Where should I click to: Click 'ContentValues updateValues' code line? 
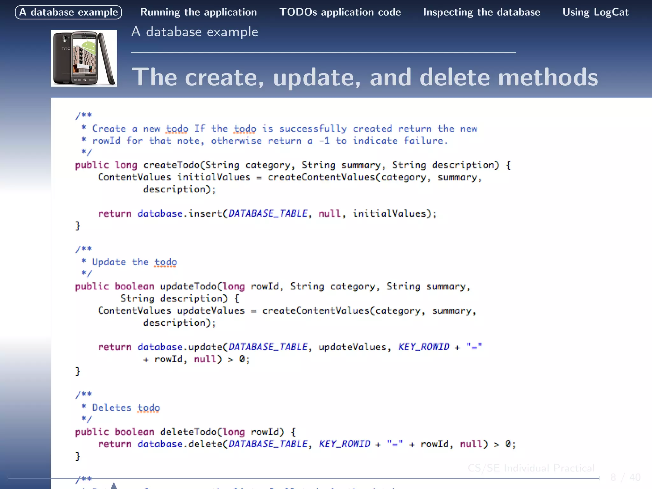[x=287, y=311]
